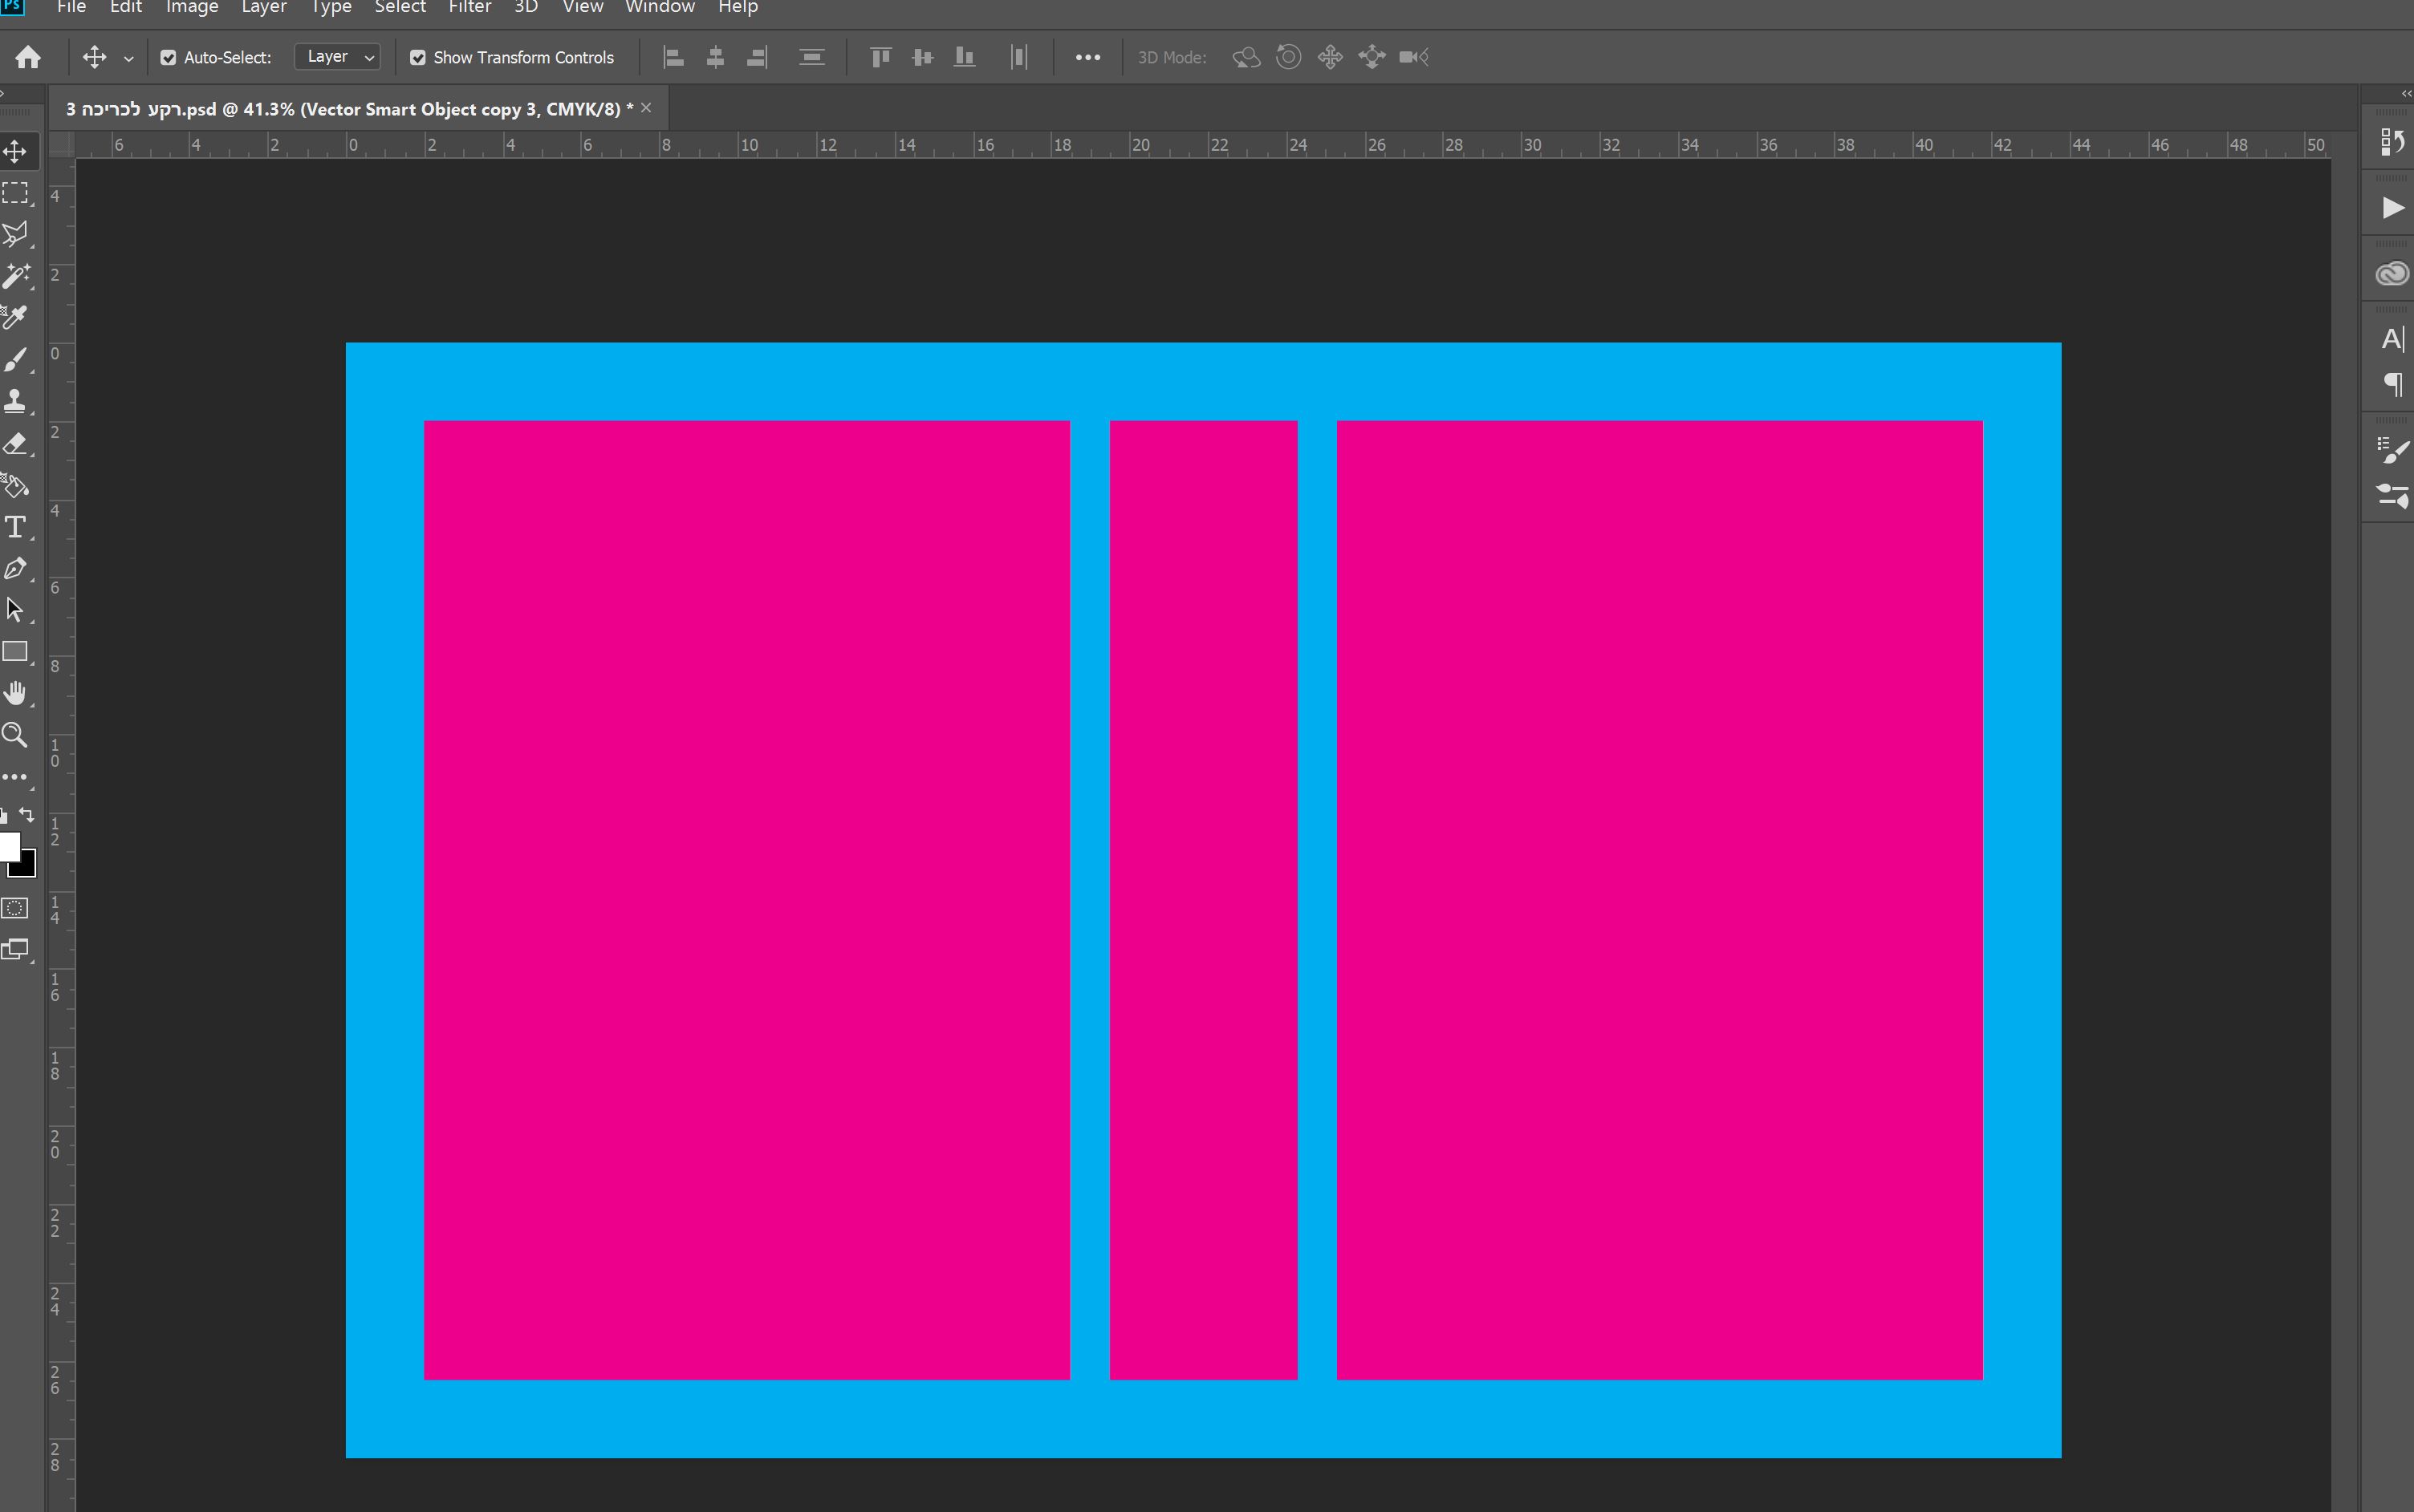Open the Auto-Select Layer dropdown
Viewport: 2414px width, 1512px height.
coord(338,57)
